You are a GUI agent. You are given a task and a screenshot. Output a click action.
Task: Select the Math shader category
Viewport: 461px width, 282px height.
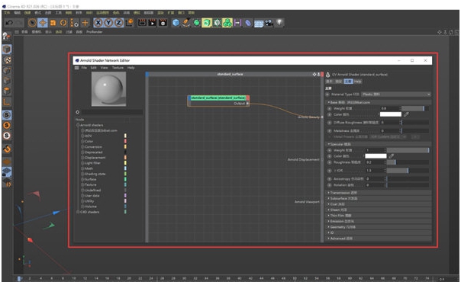click(x=89, y=168)
